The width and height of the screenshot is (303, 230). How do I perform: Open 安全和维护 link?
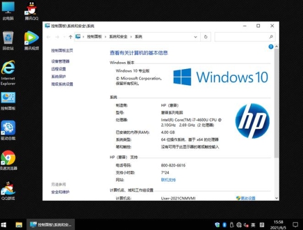click(60, 192)
